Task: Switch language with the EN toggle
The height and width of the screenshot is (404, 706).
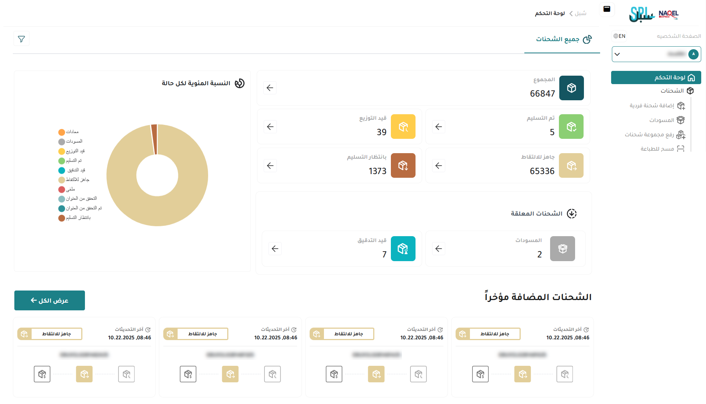Action: click(x=619, y=36)
